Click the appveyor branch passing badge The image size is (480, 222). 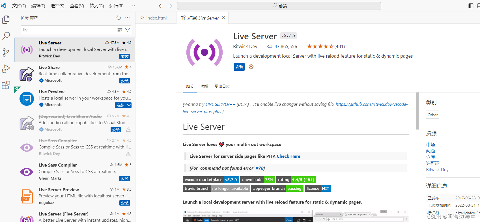277,188
